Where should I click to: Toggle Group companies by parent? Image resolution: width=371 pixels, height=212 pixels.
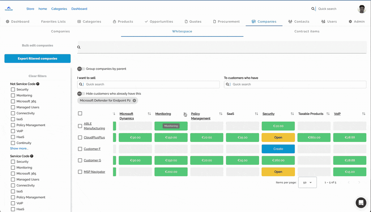tap(81, 69)
